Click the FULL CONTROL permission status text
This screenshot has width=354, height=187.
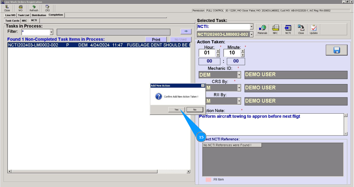215,11
